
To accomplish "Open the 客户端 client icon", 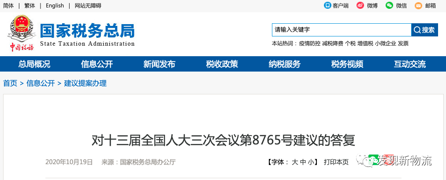I will [x=328, y=5].
